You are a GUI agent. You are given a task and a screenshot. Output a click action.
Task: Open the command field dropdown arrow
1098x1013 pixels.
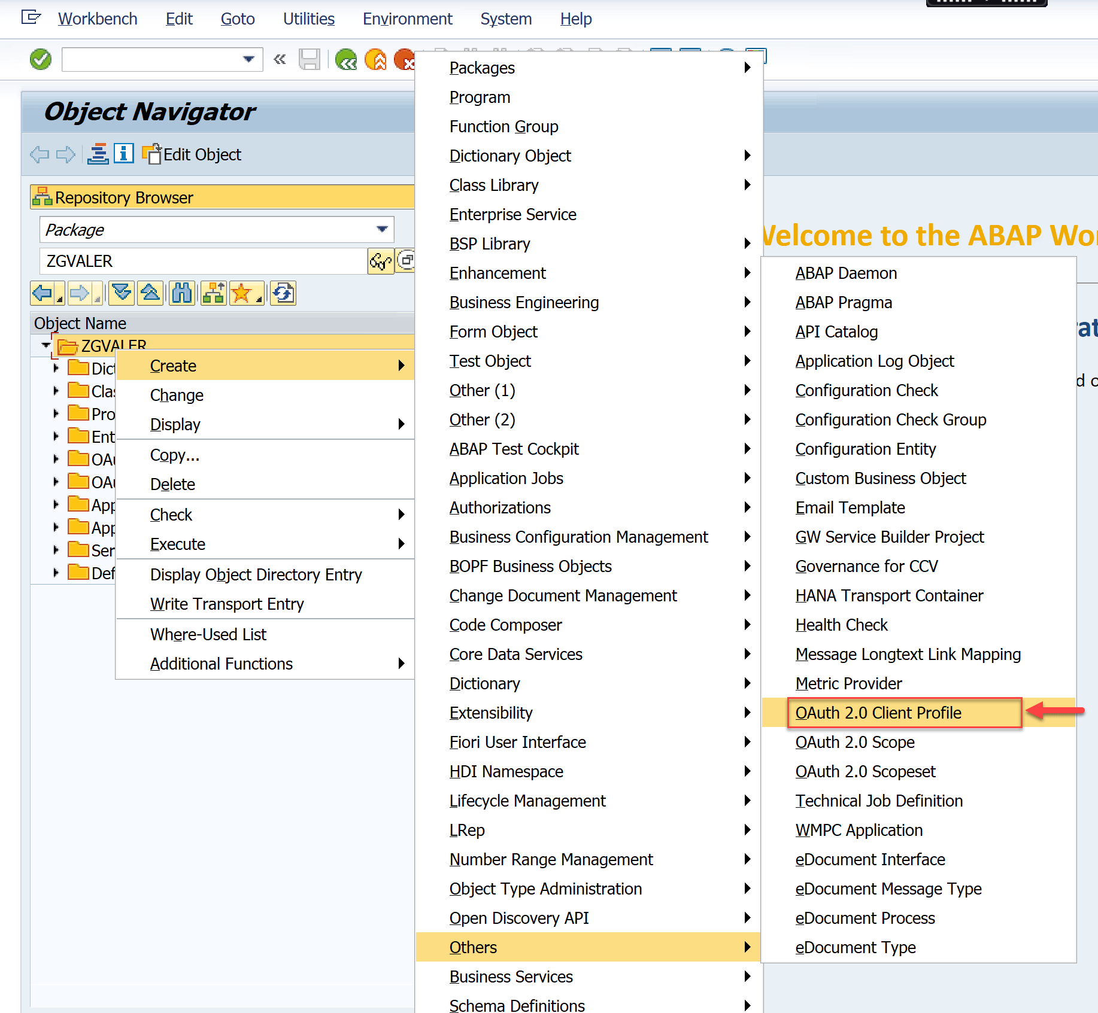click(x=248, y=59)
